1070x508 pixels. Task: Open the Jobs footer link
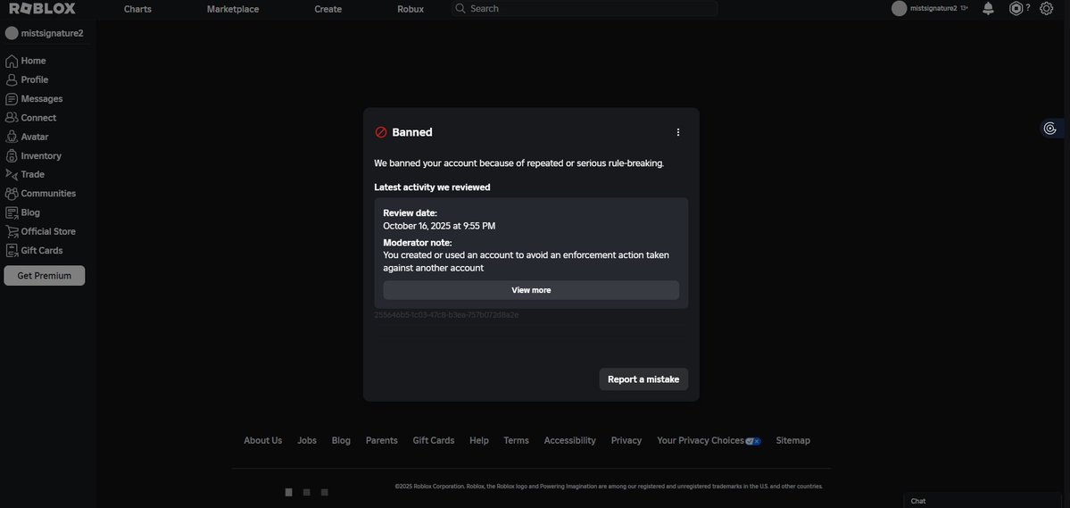point(307,440)
